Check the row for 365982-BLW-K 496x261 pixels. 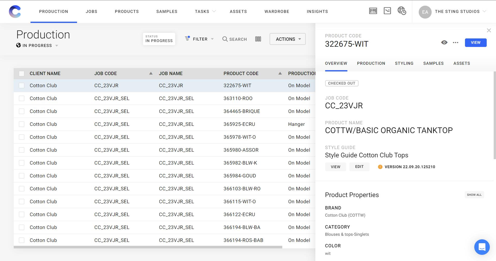tap(22, 163)
